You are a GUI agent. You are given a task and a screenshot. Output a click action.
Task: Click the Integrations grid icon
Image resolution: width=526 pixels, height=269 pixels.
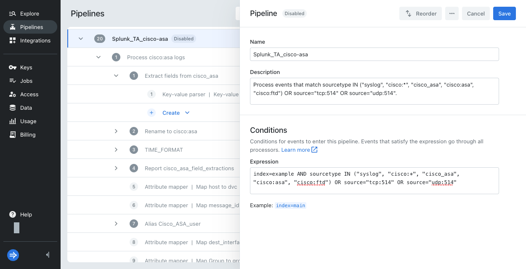coord(13,40)
